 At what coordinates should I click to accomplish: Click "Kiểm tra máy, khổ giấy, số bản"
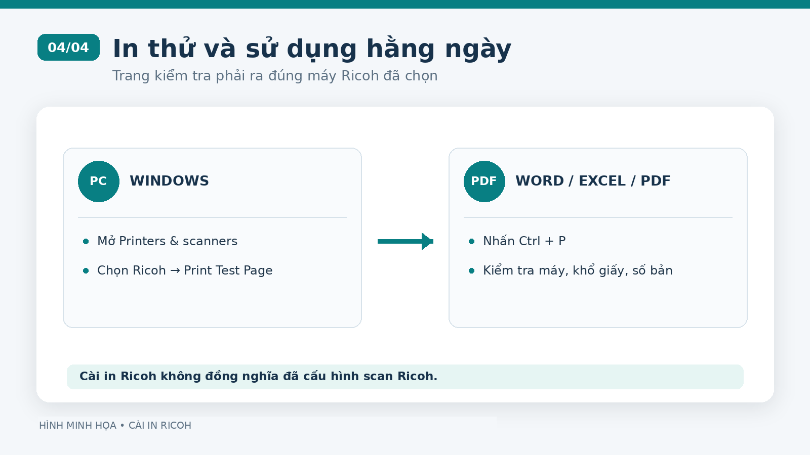[578, 270]
